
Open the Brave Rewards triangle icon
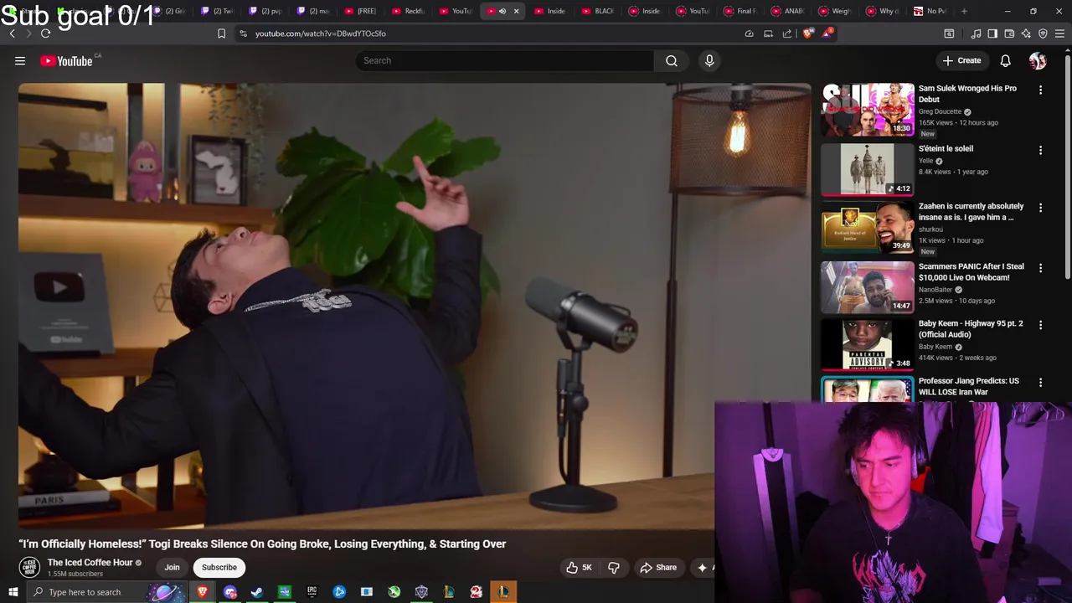(827, 33)
